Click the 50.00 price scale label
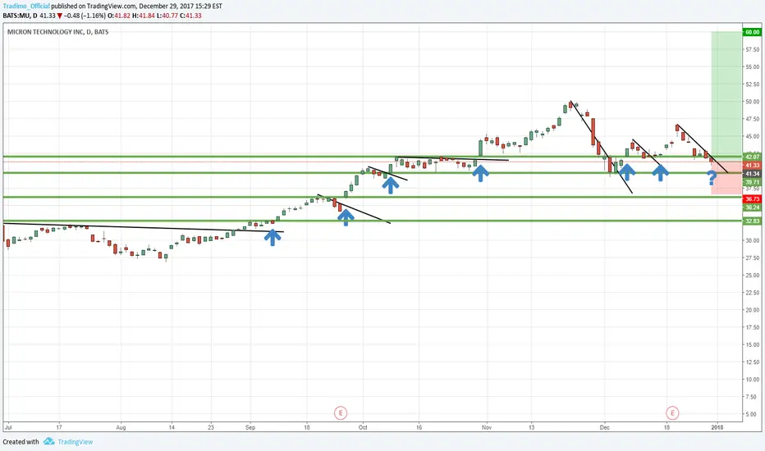This screenshot has width=765, height=451. point(753,102)
